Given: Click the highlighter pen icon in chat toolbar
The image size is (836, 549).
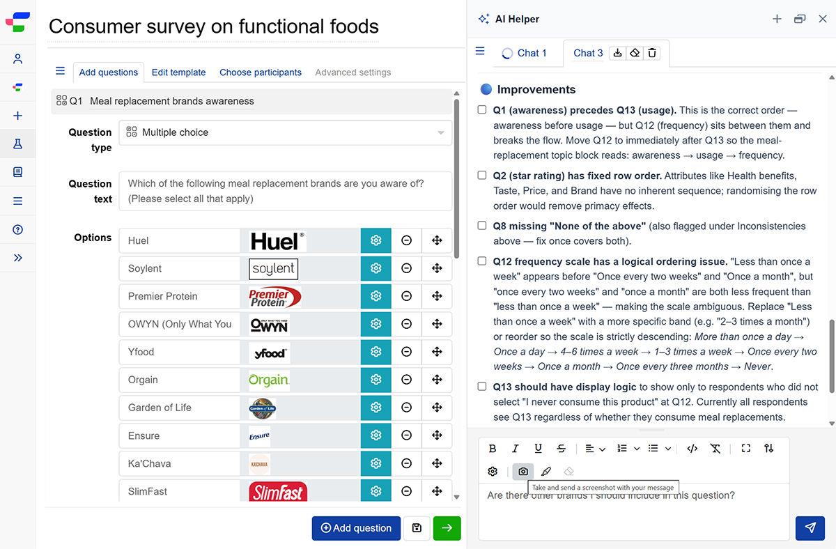Looking at the screenshot, I should click(546, 472).
